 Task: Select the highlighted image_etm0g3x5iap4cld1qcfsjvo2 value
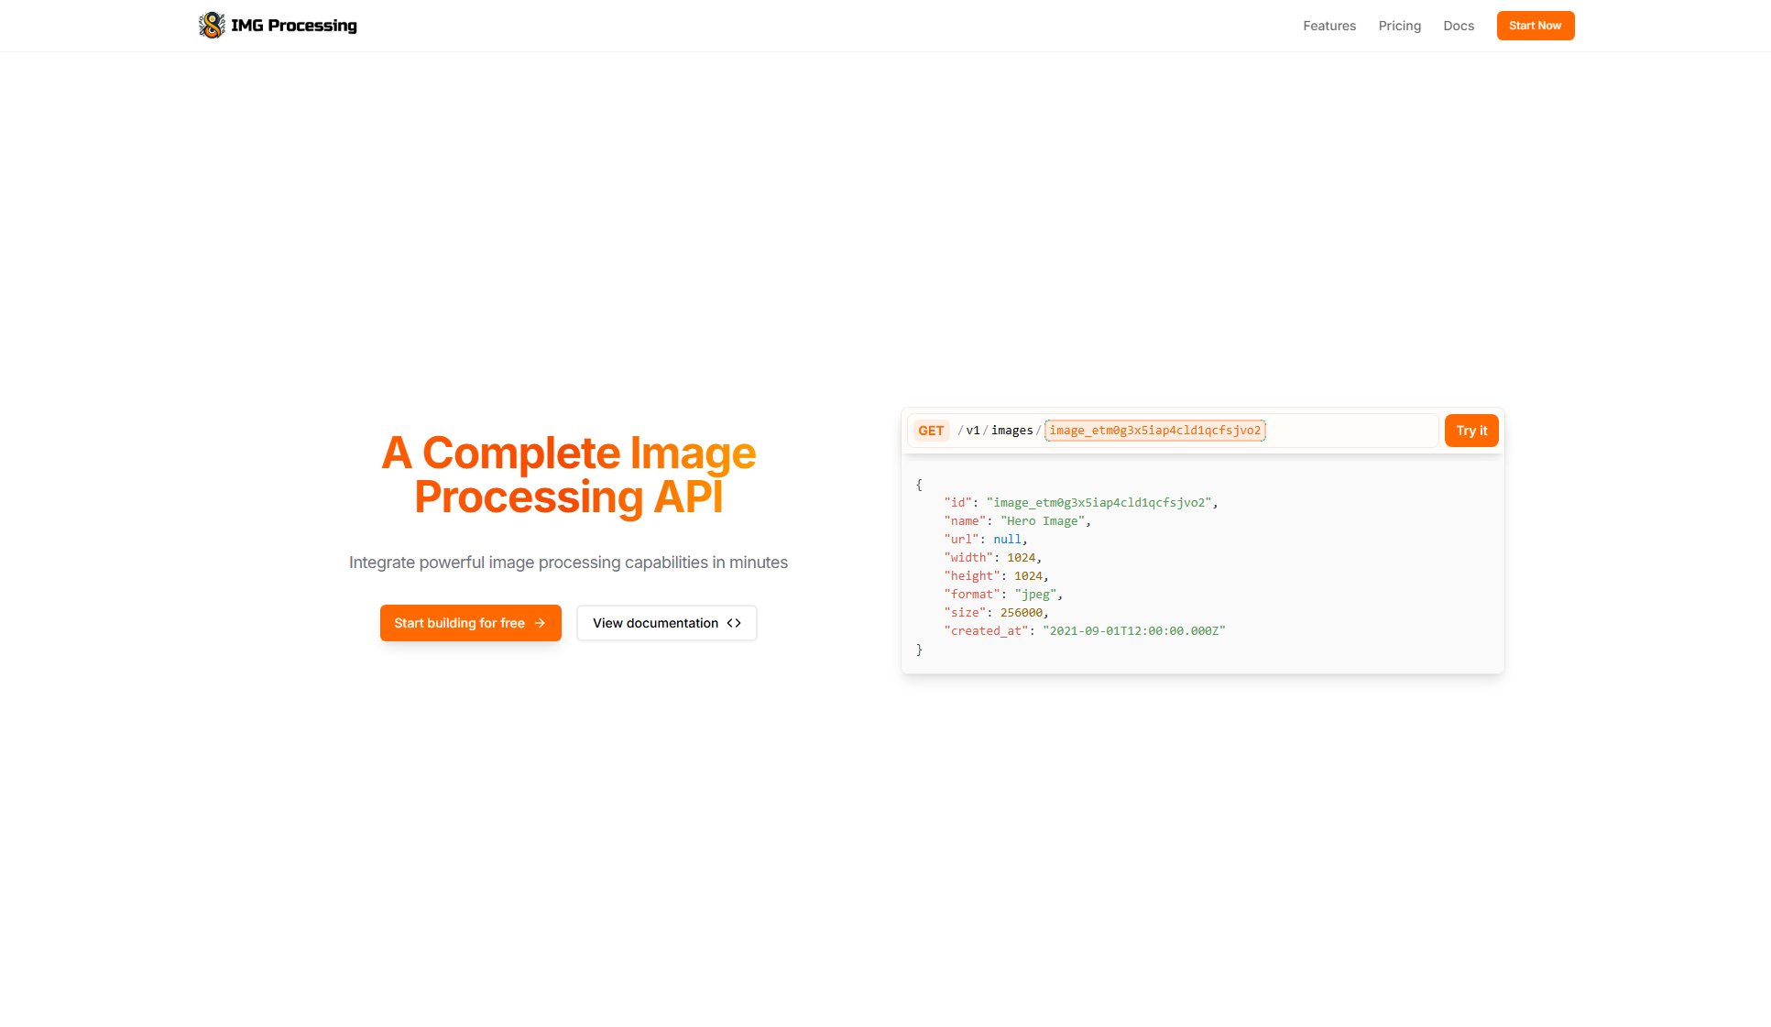[x=1154, y=431]
